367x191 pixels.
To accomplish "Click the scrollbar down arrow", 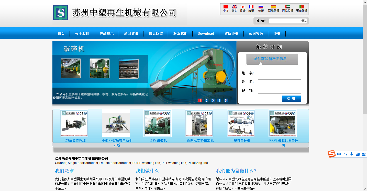I will pyautogui.click(x=365, y=189).
